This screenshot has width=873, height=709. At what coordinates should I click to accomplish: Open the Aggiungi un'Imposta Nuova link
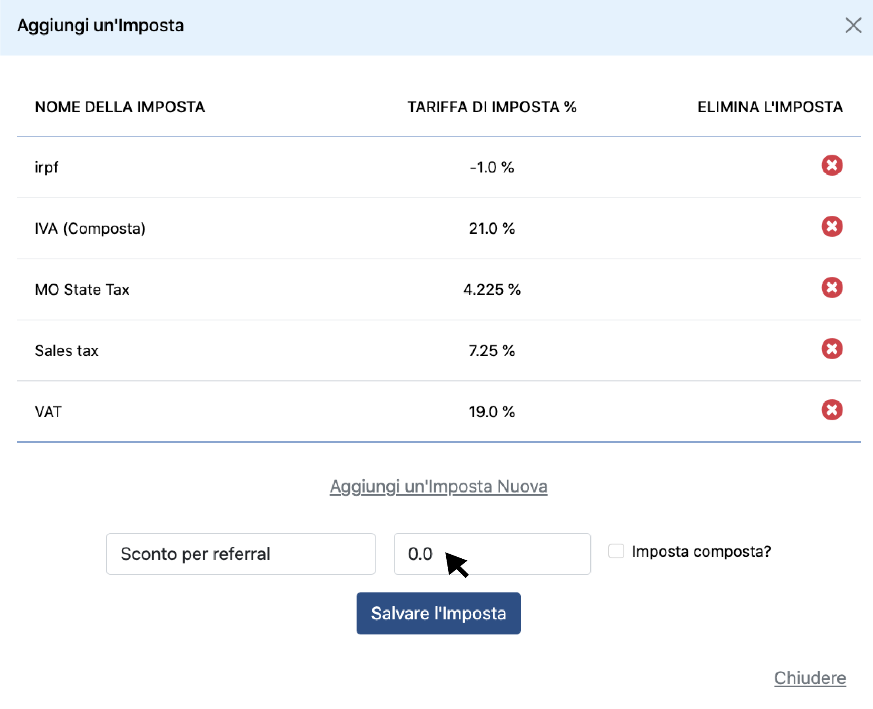point(438,487)
